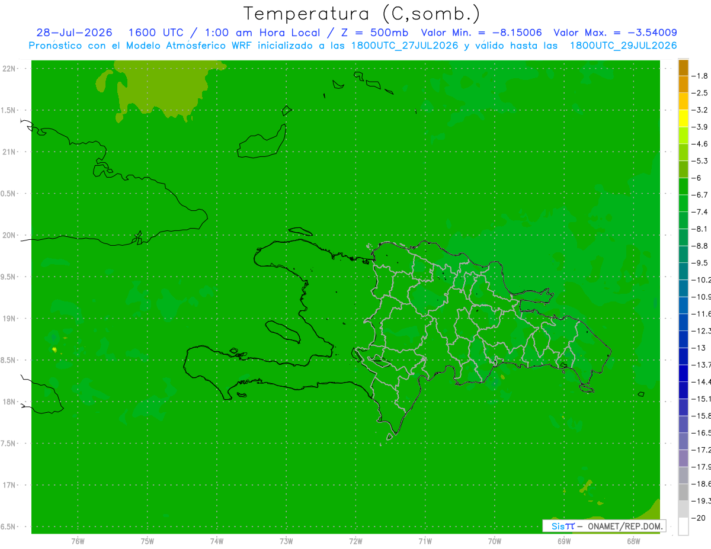Click the '76W' longitude label
The height and width of the screenshot is (549, 711).
(78, 541)
